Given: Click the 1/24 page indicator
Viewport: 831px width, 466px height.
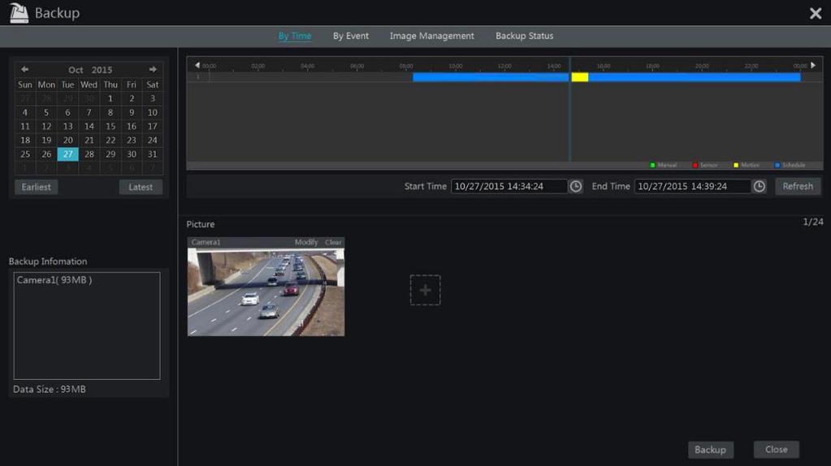Looking at the screenshot, I should click(x=813, y=222).
